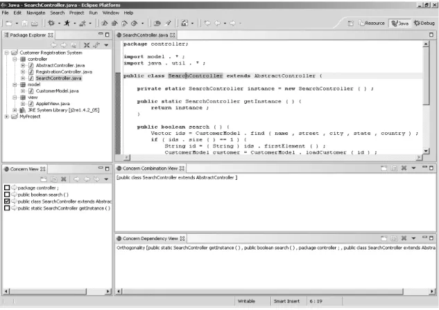Close the SearchController.java editor tab
This screenshot has width=439, height=310.
pos(173,35)
